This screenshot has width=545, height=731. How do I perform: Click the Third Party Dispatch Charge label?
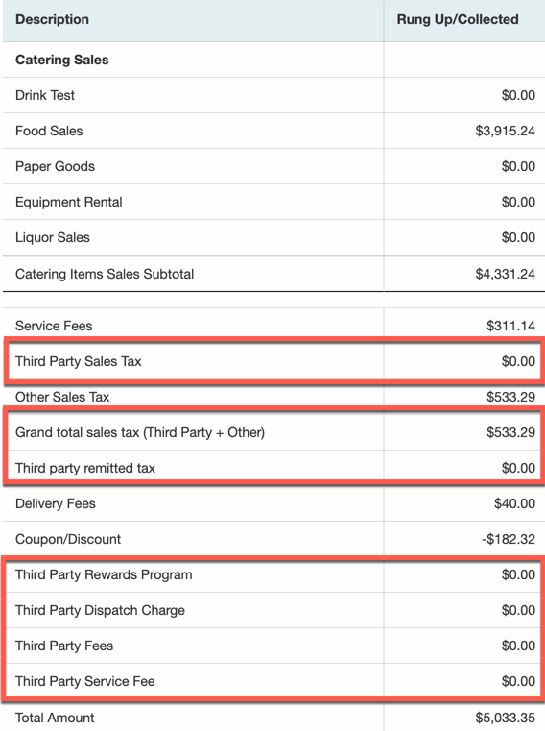coord(100,610)
